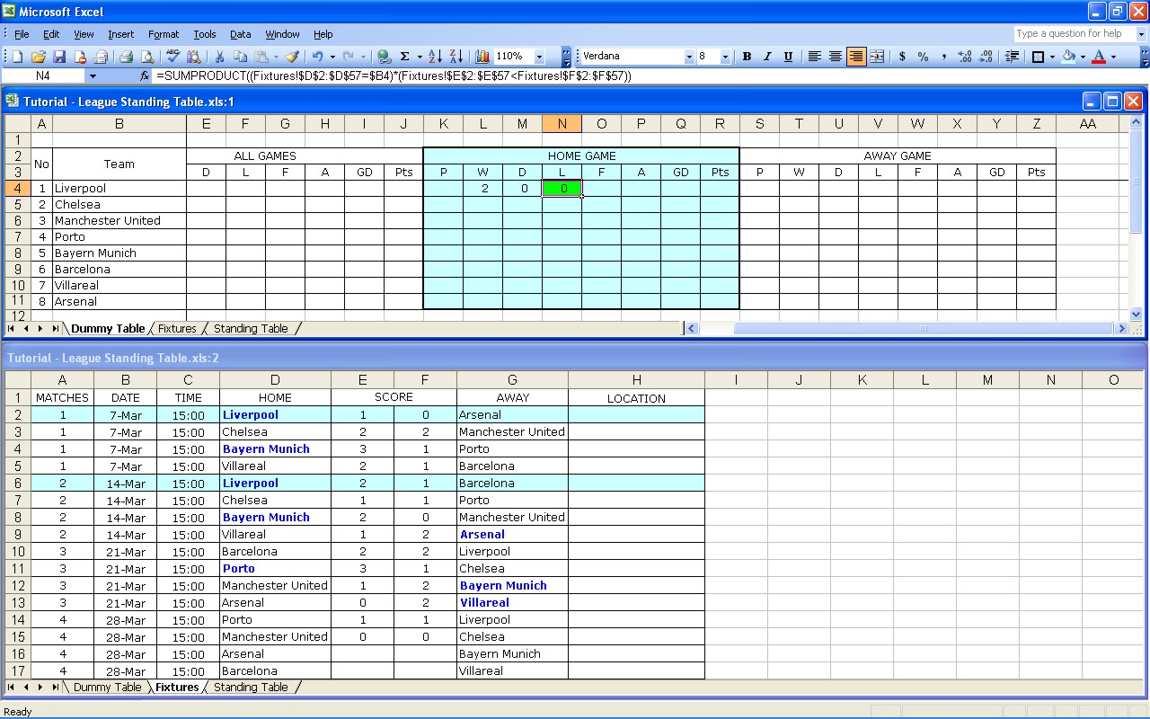1150x719 pixels.
Task: Run the Spelling check icon
Action: [x=173, y=57]
